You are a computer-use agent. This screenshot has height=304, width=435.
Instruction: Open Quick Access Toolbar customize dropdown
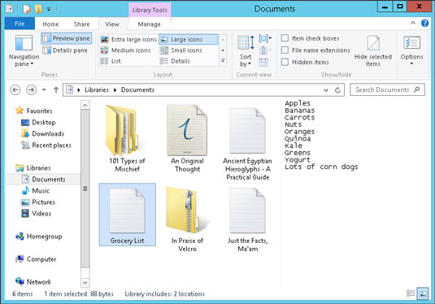pyautogui.click(x=49, y=9)
